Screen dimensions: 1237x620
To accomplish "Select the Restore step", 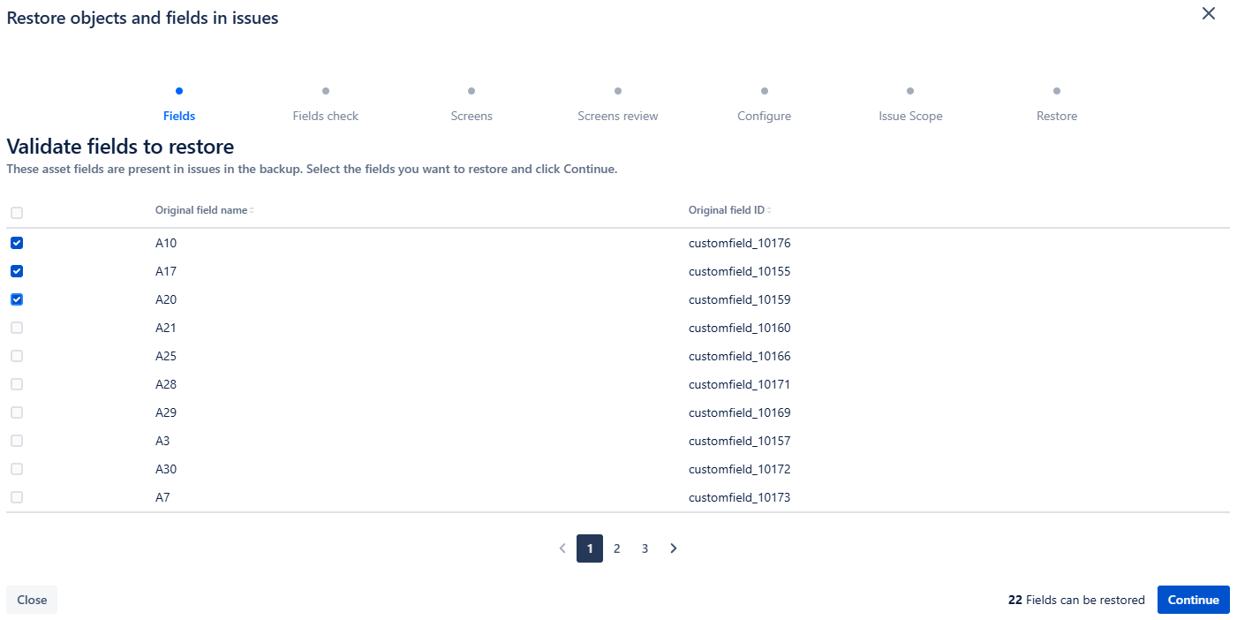I will point(1057,116).
